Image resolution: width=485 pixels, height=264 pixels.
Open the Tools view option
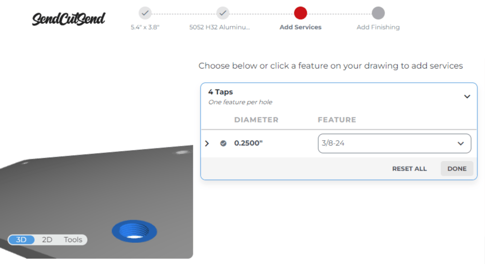pos(73,240)
